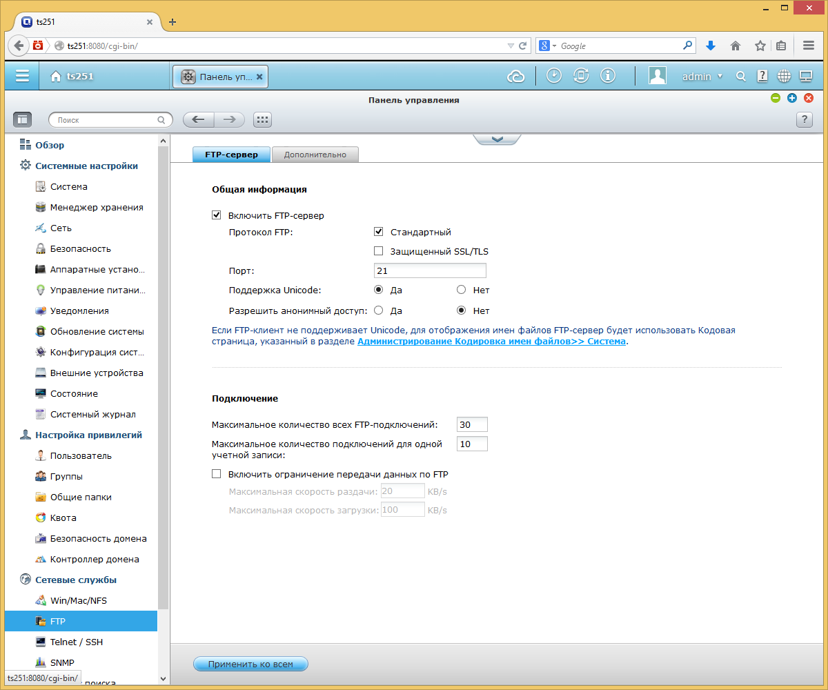Screen dimensions: 828x690
Task: Close the Панель управления taskbar tab
Action: 259,77
